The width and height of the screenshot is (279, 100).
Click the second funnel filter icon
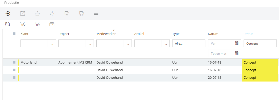coord(37,24)
